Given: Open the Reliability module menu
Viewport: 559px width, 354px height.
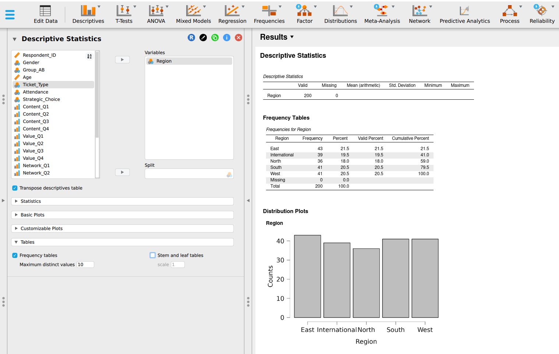Looking at the screenshot, I should click(x=542, y=15).
